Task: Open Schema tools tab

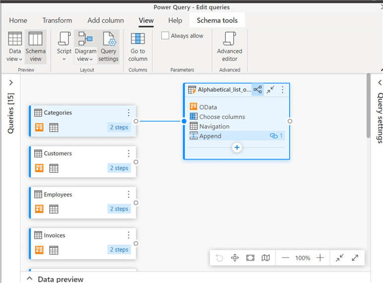Action: (x=217, y=20)
